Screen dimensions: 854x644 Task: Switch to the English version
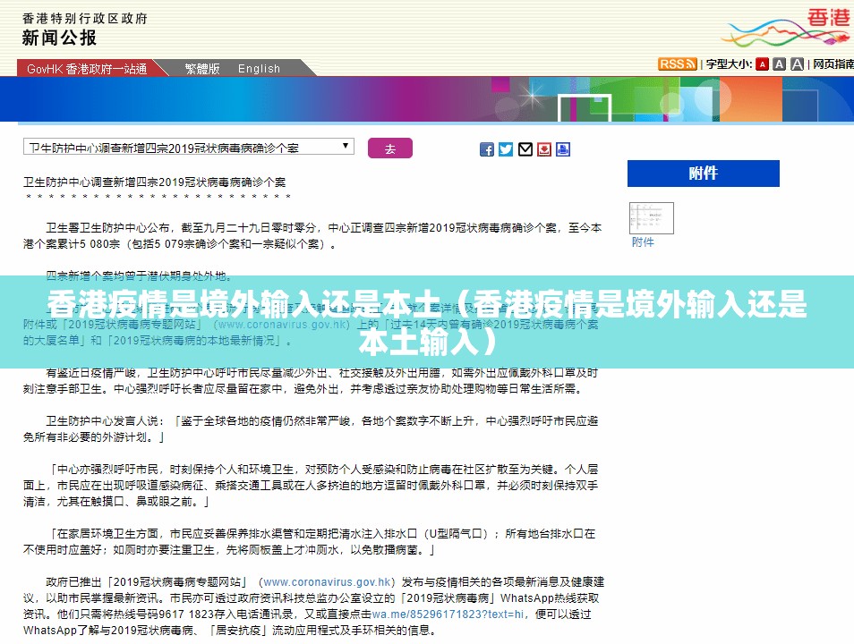[260, 69]
